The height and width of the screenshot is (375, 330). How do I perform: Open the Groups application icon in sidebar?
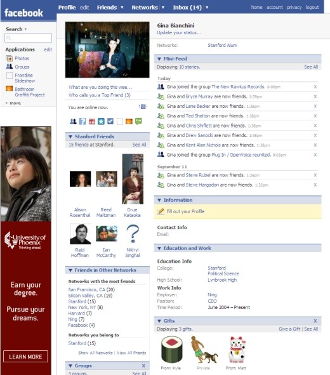9,67
